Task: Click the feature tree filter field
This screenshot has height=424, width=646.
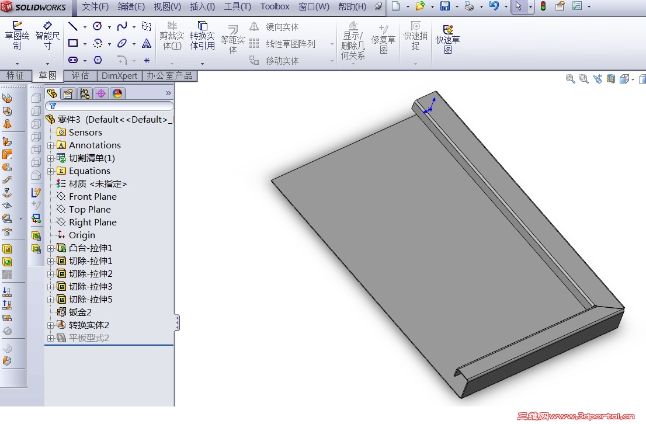Action: tap(109, 106)
